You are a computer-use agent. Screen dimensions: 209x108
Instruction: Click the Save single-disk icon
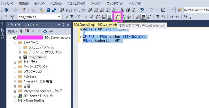point(48,10)
